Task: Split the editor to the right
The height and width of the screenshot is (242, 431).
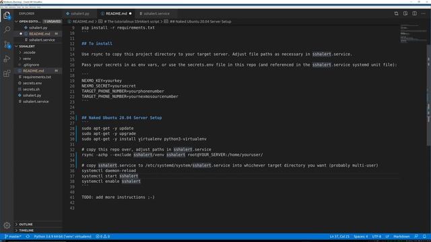Action: [x=414, y=13]
